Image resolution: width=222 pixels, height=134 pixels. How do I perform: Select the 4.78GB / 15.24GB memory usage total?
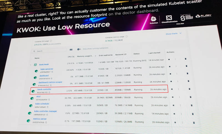pos(114,40)
